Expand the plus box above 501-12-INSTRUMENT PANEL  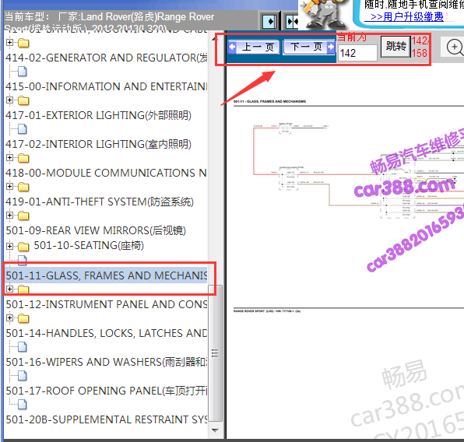[x=9, y=289]
